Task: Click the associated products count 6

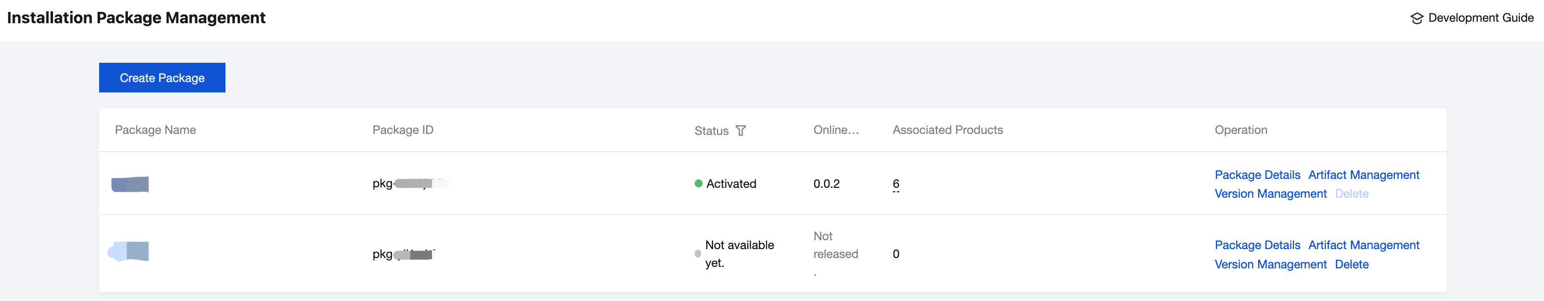Action: point(895,184)
